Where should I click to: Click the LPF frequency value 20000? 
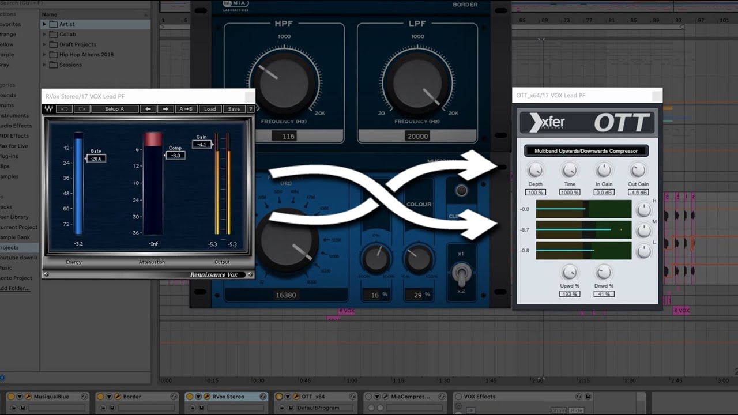pos(417,137)
